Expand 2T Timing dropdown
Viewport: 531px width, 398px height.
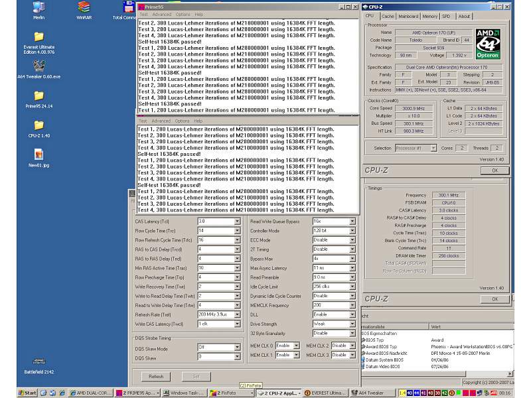click(352, 249)
